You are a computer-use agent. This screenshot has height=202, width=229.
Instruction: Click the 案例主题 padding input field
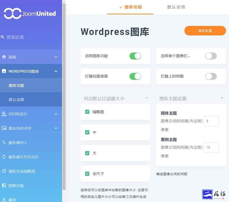[211, 147]
